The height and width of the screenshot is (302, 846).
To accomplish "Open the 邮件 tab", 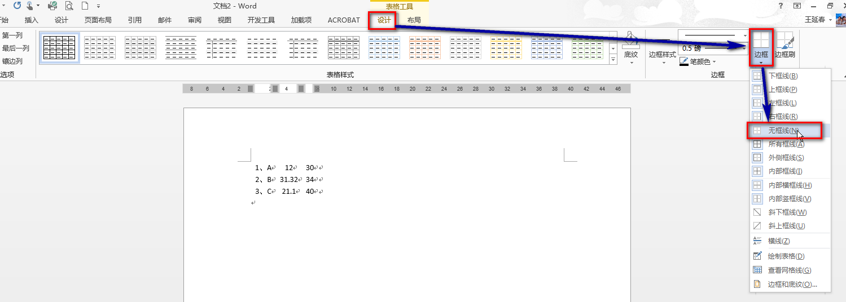I will (165, 20).
